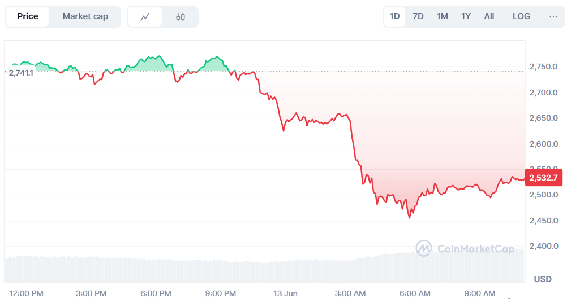This screenshot has width=567, height=299.
Task: Click the USD currency label
Action: (543, 279)
